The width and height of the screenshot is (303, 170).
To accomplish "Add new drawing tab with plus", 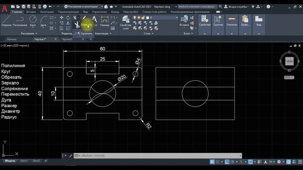I will [x=90, y=39].
